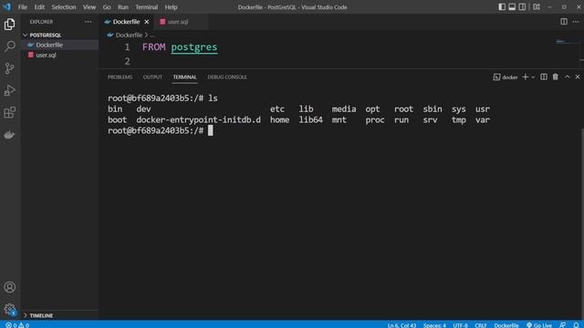Click the FROM keyword on line 1
584x328 pixels.
pyautogui.click(x=154, y=47)
